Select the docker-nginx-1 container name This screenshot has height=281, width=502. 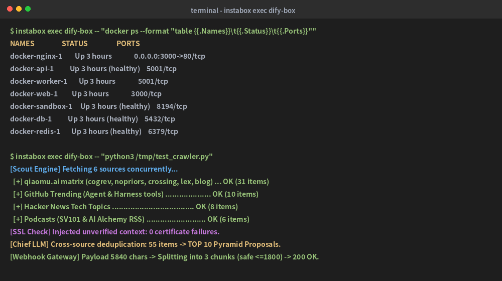(36, 56)
